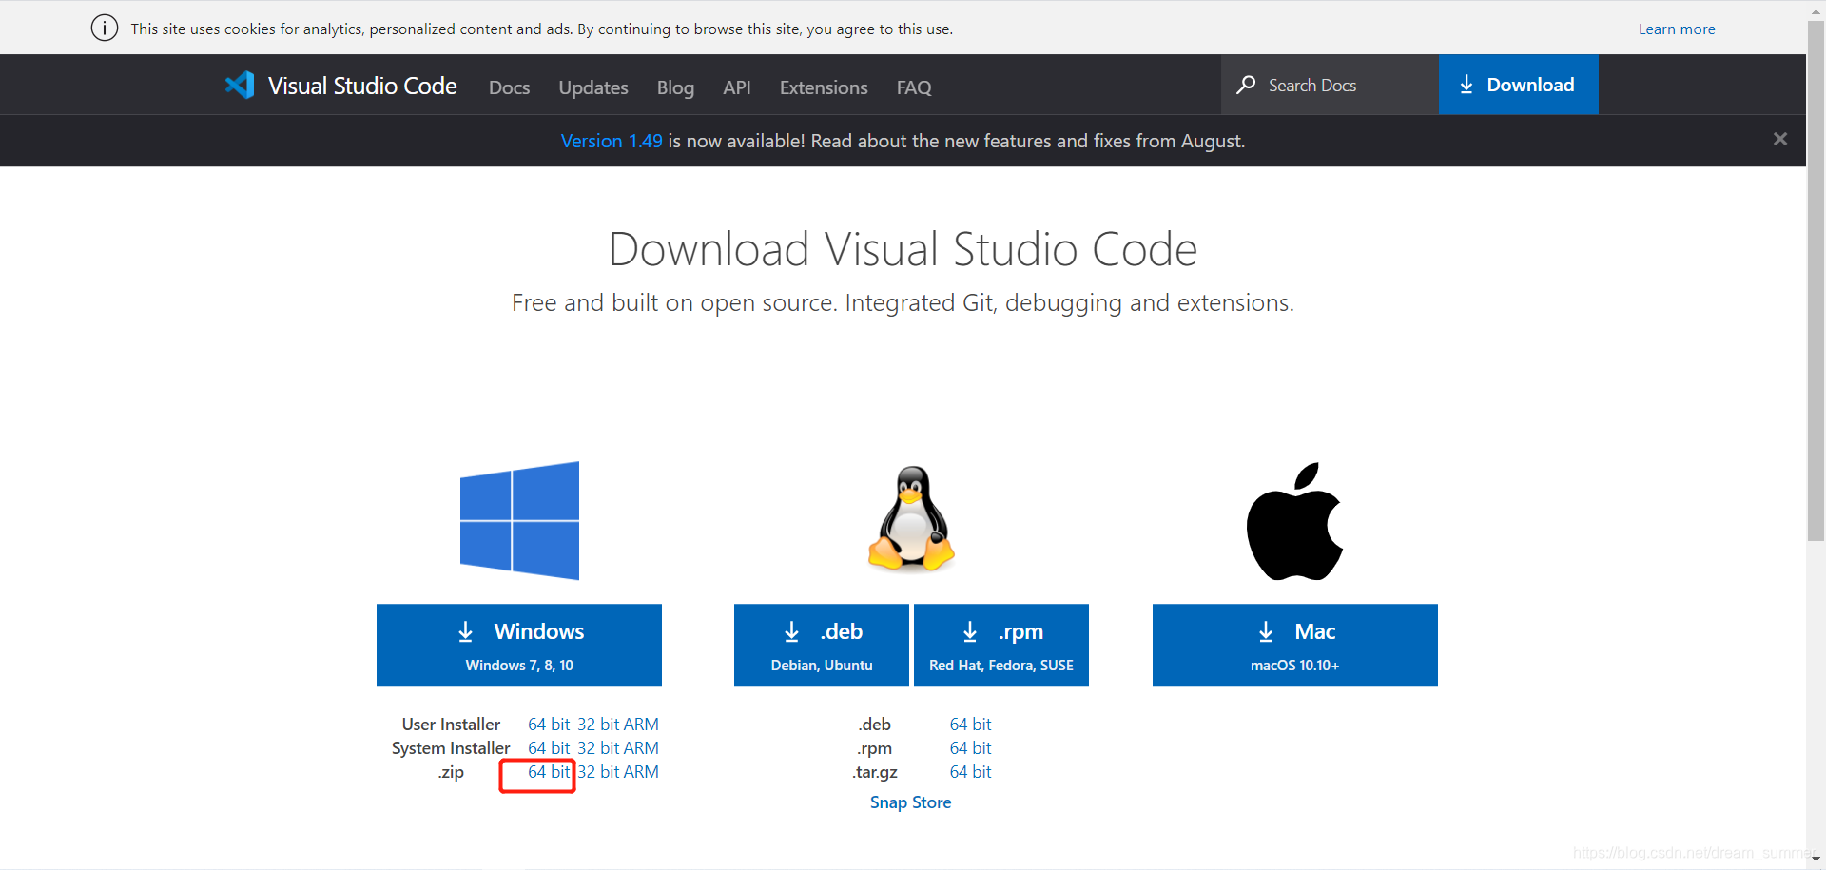Viewport: 1826px width, 870px height.
Task: Download Linux .tar.gz 64 bit link
Action: pyautogui.click(x=970, y=772)
